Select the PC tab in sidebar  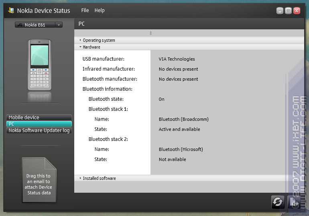39,124
